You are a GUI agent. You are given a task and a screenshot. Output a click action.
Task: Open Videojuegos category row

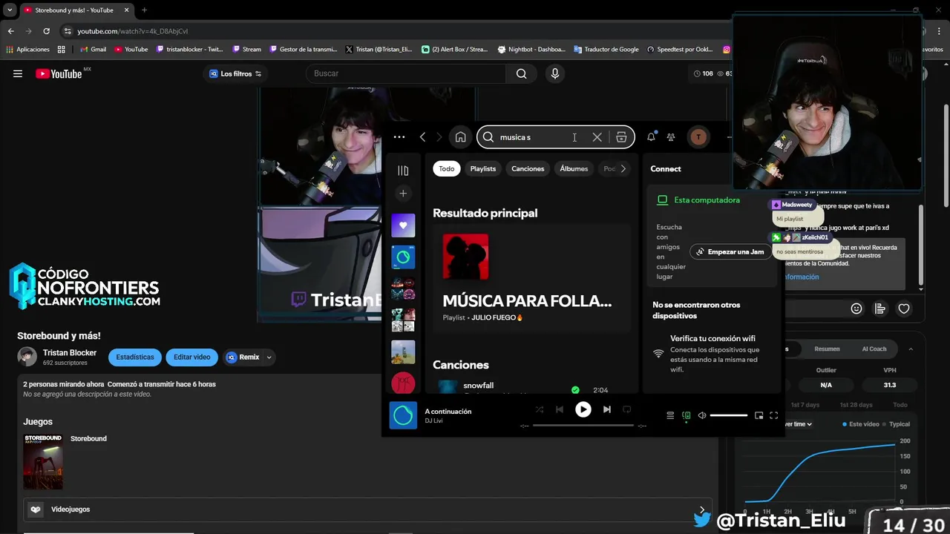(x=367, y=510)
